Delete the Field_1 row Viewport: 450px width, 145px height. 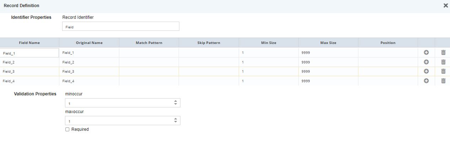[x=443, y=52]
